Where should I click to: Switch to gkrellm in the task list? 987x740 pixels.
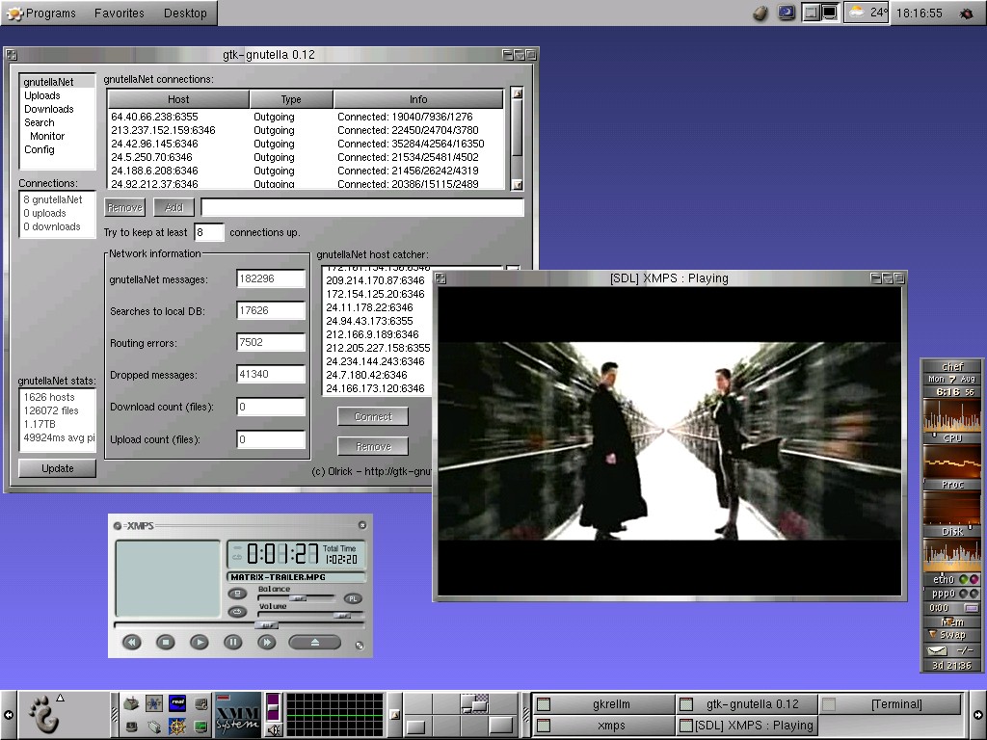point(603,704)
